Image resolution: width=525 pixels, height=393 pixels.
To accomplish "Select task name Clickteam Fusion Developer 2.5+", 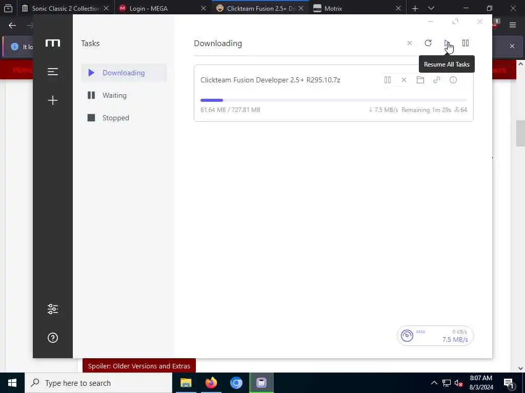I will click(x=270, y=80).
